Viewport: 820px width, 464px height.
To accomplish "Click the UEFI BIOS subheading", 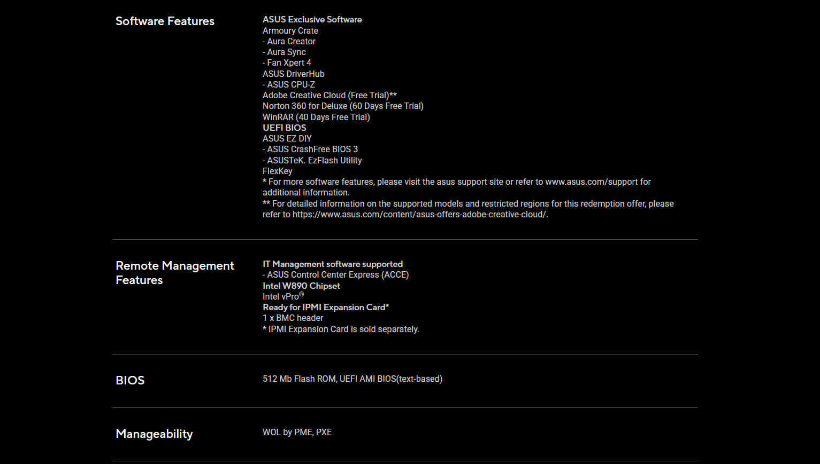I will [285, 128].
